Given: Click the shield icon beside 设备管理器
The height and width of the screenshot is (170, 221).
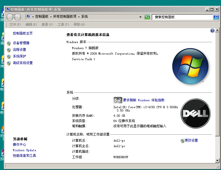Looking at the screenshot, I should (9, 43).
